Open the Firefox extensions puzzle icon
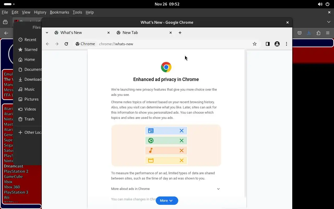Image resolution: width=334 pixels, height=209 pixels. coord(318,33)
